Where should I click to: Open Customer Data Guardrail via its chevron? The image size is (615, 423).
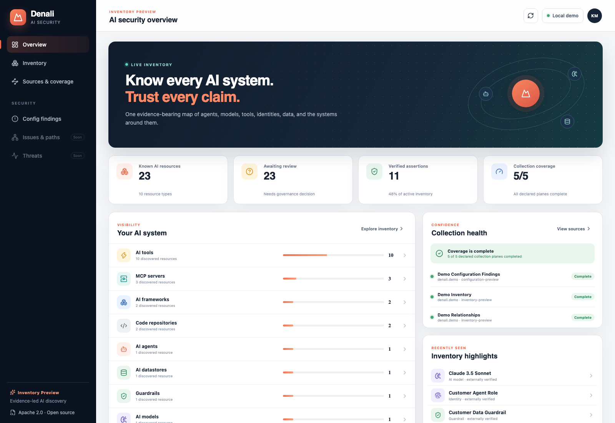pos(591,415)
